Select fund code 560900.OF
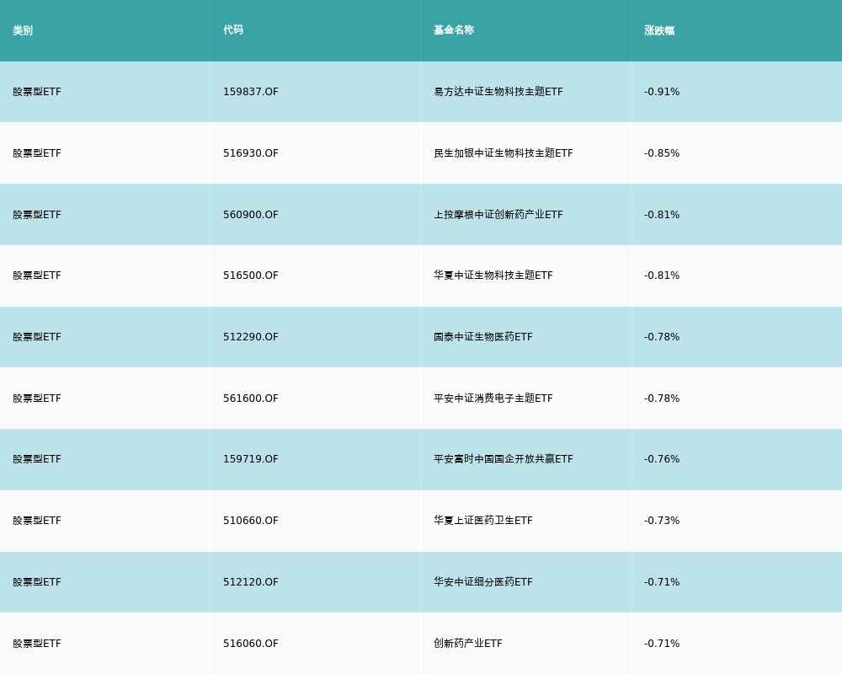The height and width of the screenshot is (674, 842). coord(251,215)
